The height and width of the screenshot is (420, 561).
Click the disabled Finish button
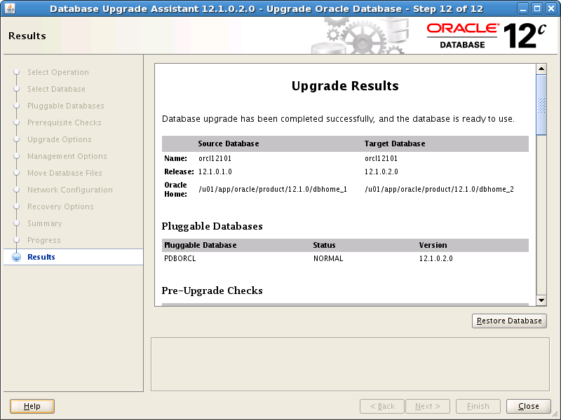(x=478, y=406)
